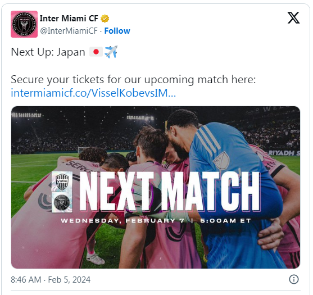This screenshot has width=313, height=295.
Task: Click the info circle icon beside the timestamp
Action: 294,279
